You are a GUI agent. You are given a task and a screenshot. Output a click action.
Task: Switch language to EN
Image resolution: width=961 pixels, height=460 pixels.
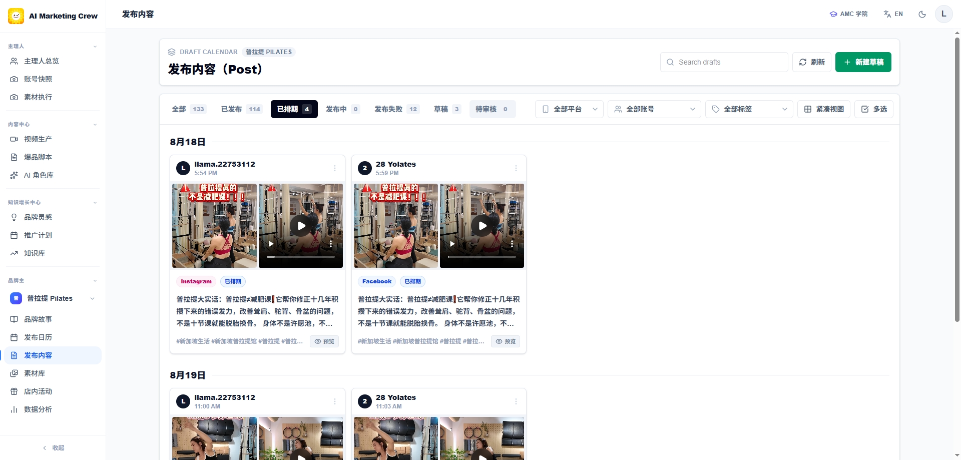893,14
